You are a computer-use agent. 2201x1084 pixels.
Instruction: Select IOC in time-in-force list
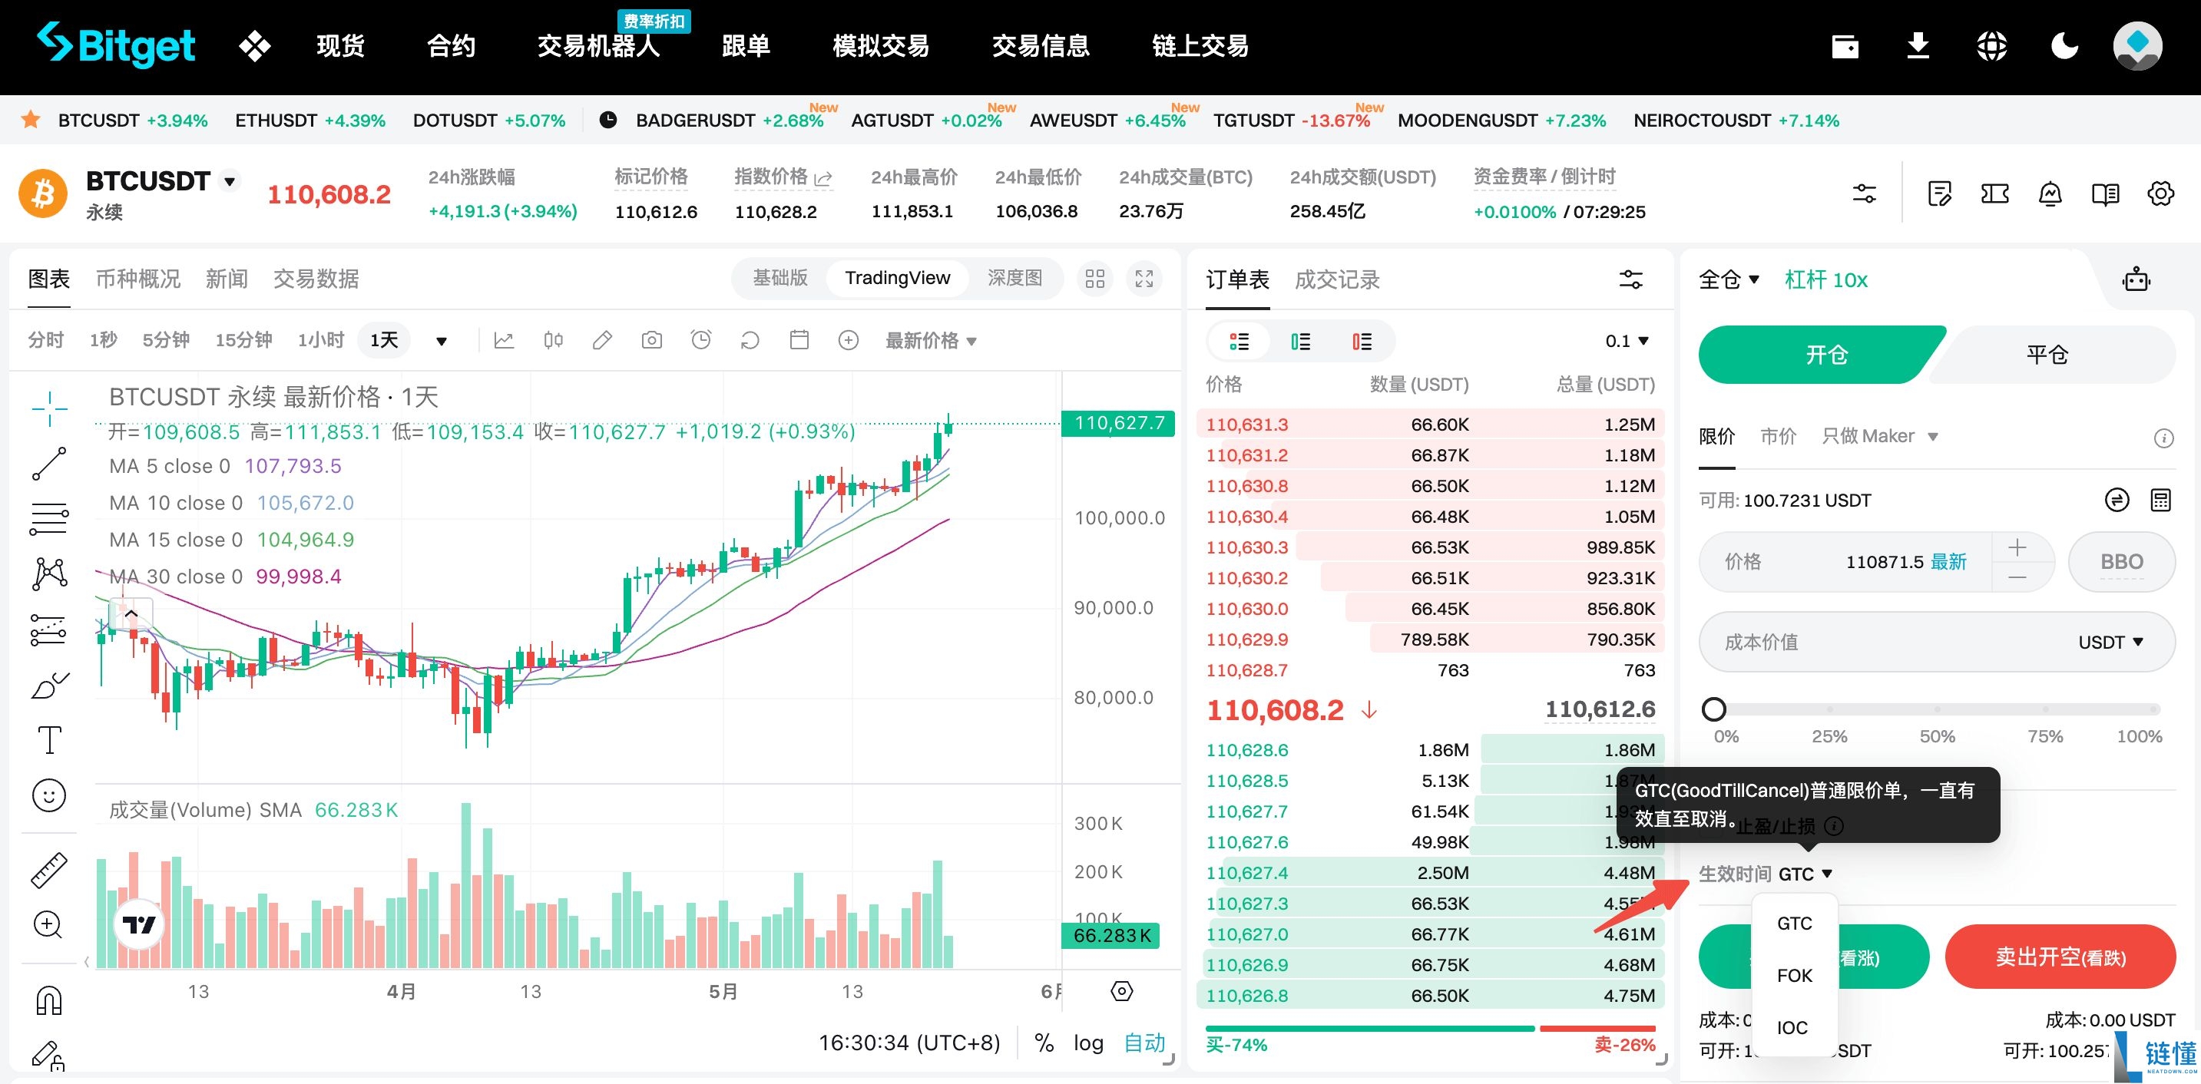(1792, 1028)
